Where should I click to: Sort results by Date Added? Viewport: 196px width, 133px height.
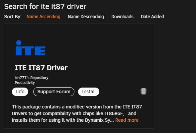point(152,17)
